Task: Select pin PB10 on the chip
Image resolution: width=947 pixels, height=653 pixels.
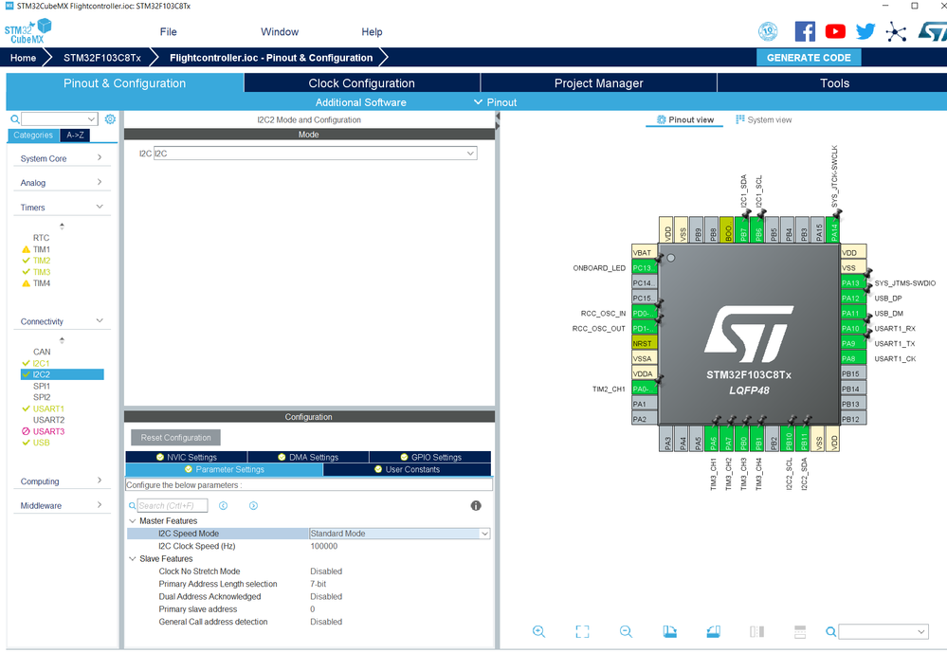Action: [788, 439]
